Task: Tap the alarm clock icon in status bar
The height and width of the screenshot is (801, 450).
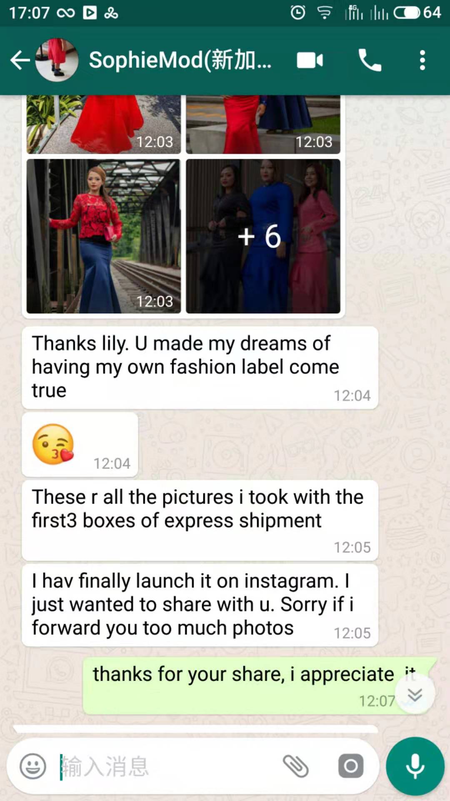Action: pyautogui.click(x=298, y=13)
